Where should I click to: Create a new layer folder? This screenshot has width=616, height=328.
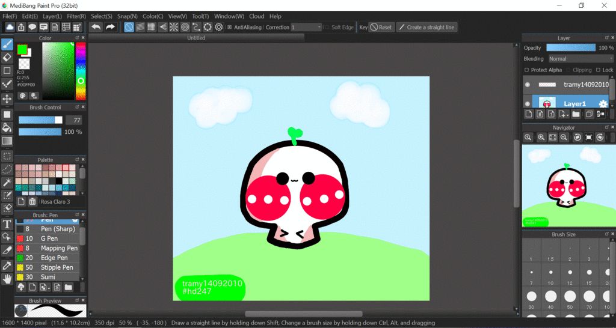[576, 114]
